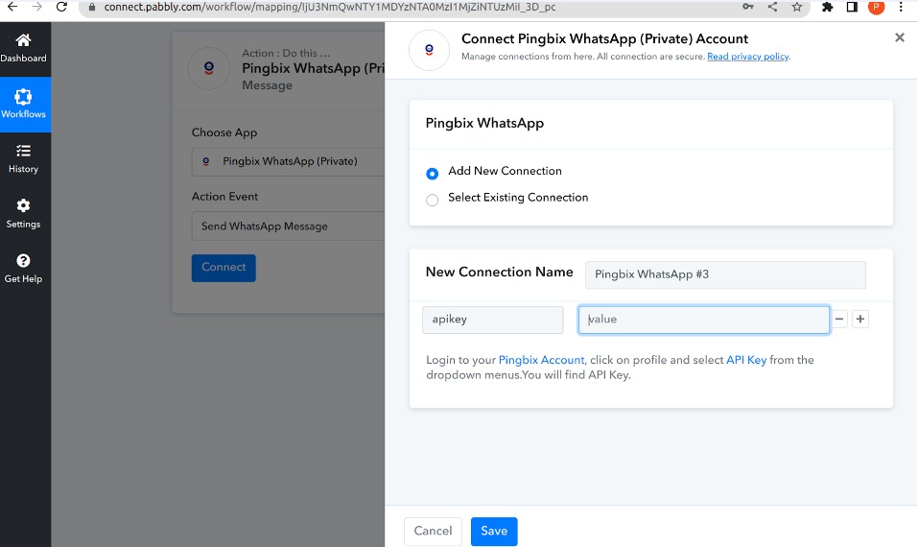The width and height of the screenshot is (918, 547).
Task: Open Settings in sidebar
Action: pyautogui.click(x=23, y=214)
